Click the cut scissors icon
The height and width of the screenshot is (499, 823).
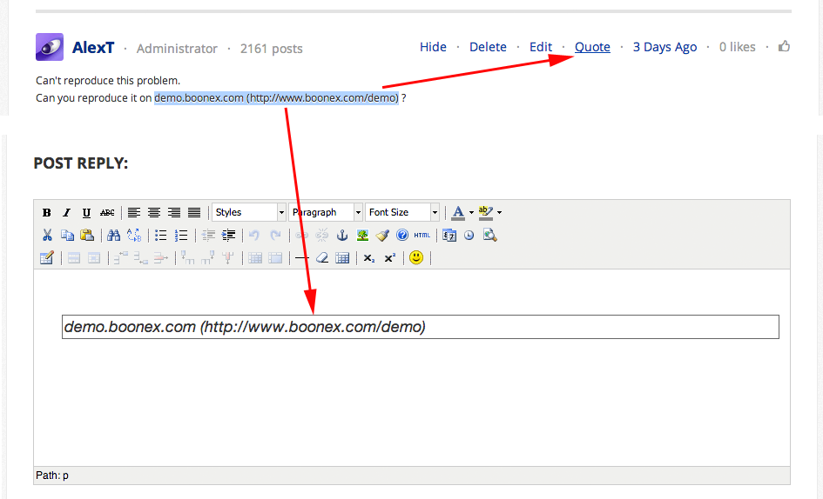tap(47, 236)
